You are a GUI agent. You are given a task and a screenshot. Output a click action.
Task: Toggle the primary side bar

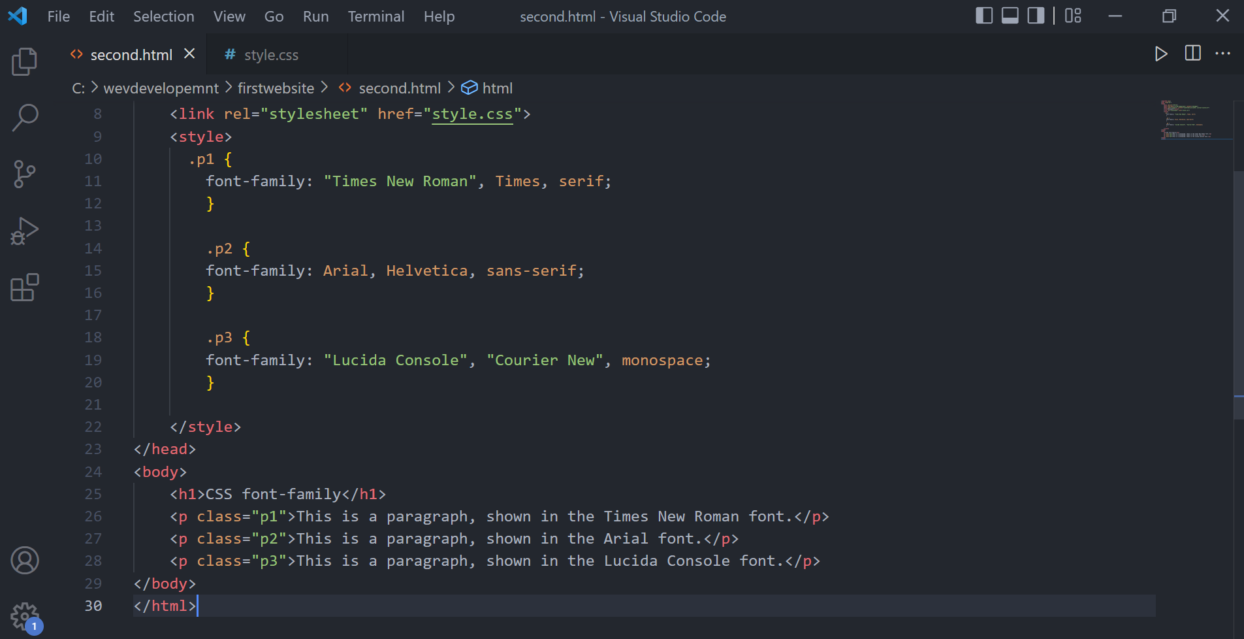[983, 16]
